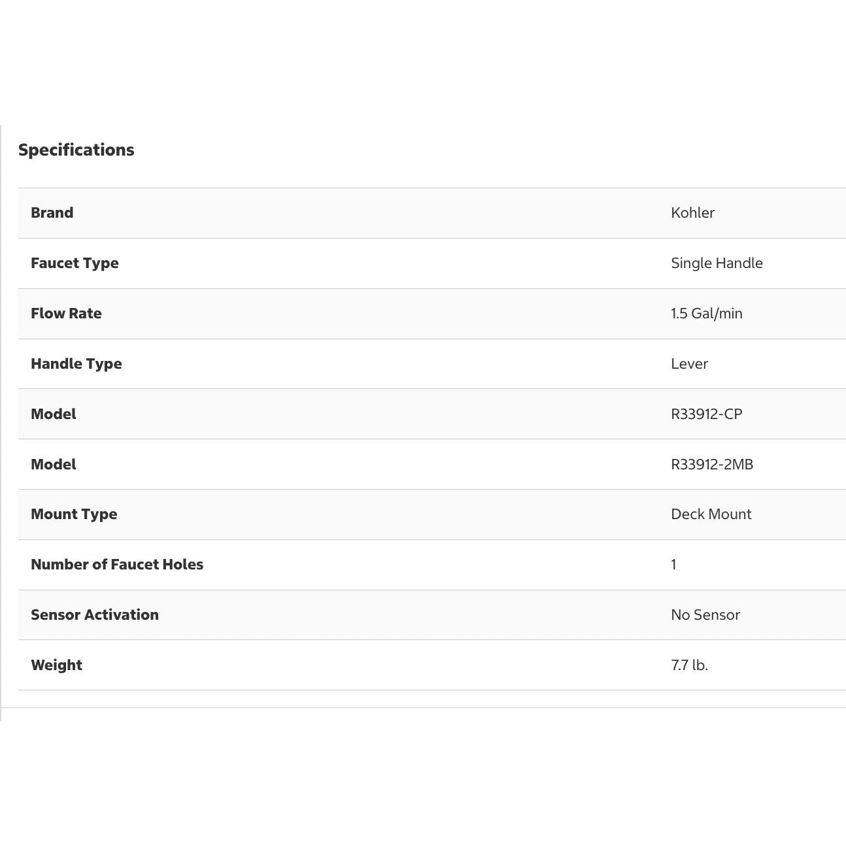Viewport: 846px width, 846px height.
Task: Click the 1.5 Gal/min value
Action: point(706,313)
